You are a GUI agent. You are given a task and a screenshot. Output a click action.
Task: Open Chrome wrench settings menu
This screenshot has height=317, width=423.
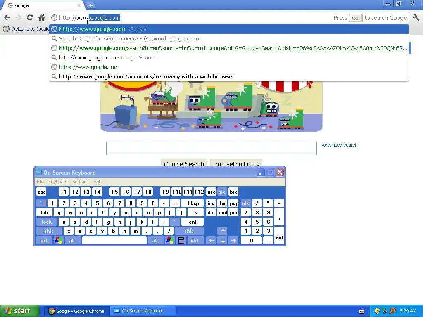click(x=416, y=18)
